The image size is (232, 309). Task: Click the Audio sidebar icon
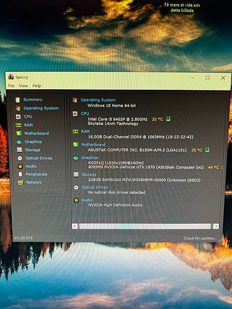tap(20, 167)
